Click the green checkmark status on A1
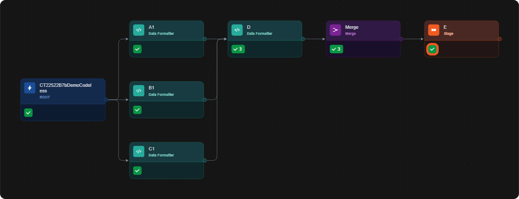Image resolution: width=519 pixels, height=199 pixels. [x=137, y=49]
